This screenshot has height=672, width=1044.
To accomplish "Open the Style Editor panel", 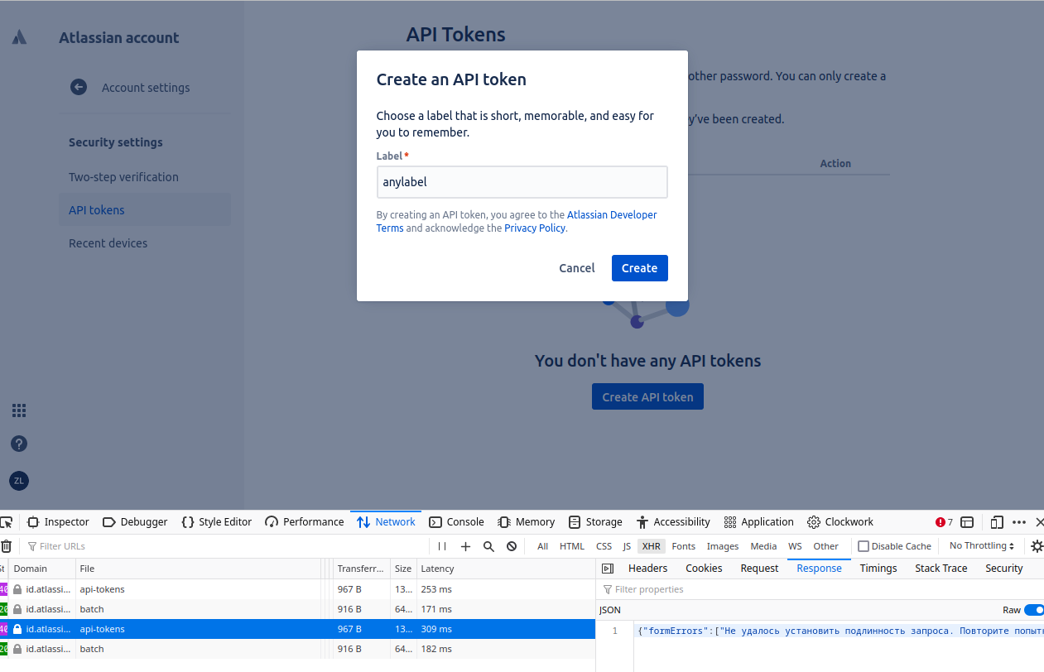I will tap(216, 522).
